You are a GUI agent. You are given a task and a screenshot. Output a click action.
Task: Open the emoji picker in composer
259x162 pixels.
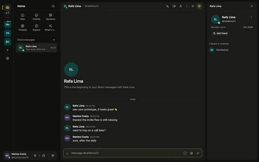click(x=191, y=153)
